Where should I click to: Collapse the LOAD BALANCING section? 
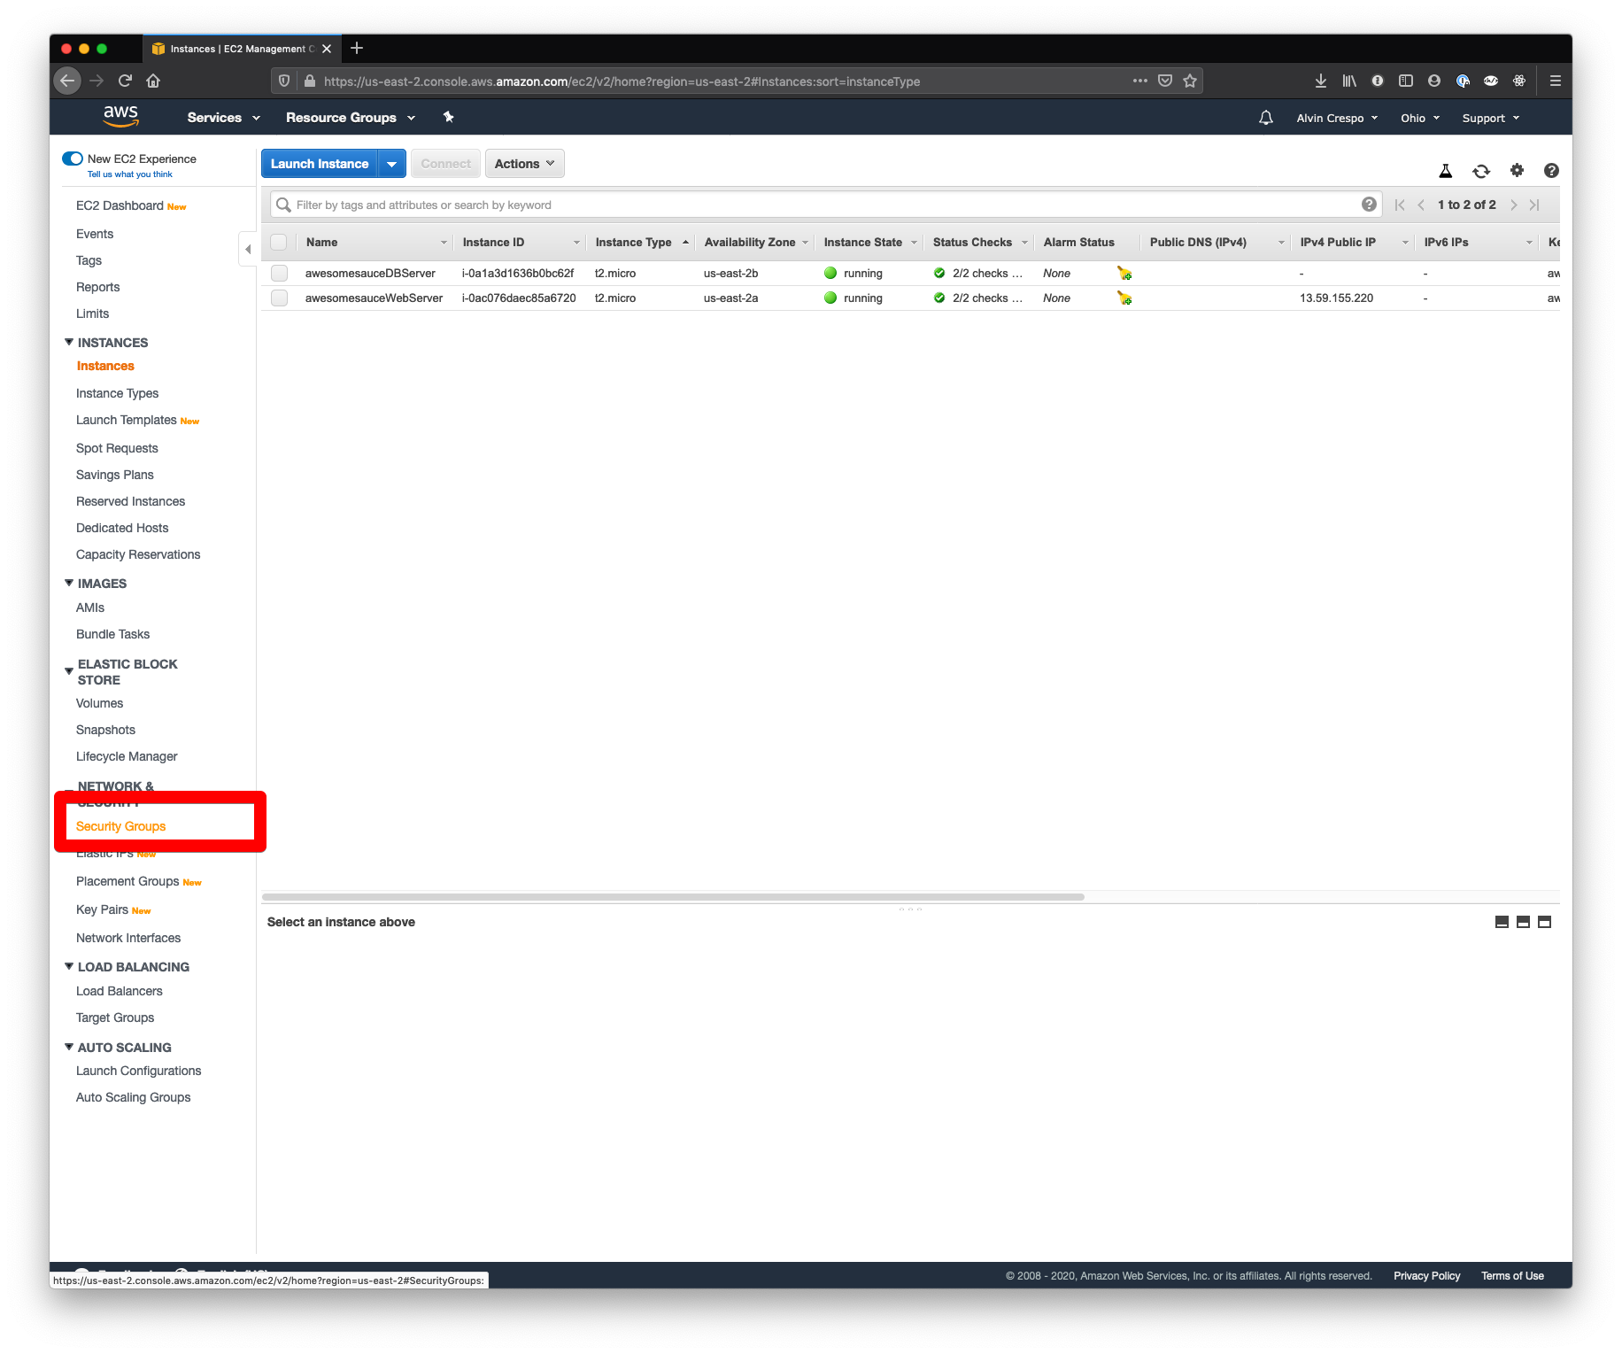69,966
